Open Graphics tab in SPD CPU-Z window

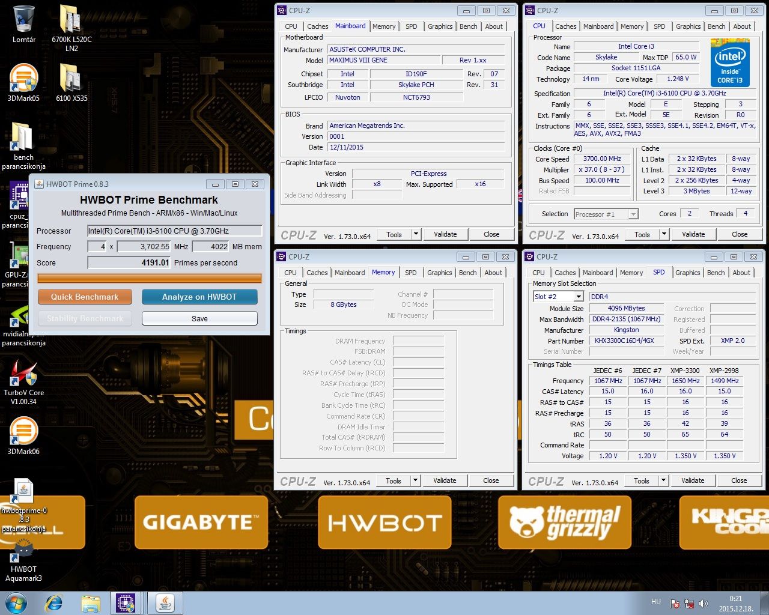[x=688, y=273]
